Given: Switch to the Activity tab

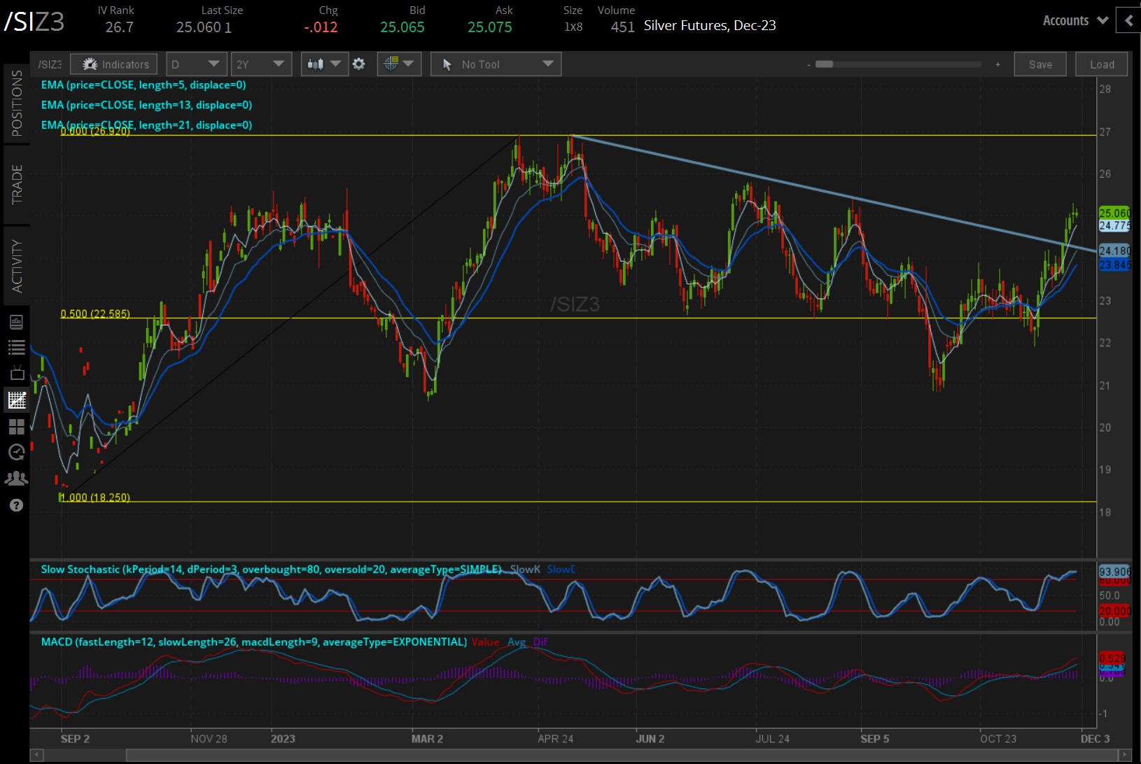Looking at the screenshot, I should click(17, 266).
